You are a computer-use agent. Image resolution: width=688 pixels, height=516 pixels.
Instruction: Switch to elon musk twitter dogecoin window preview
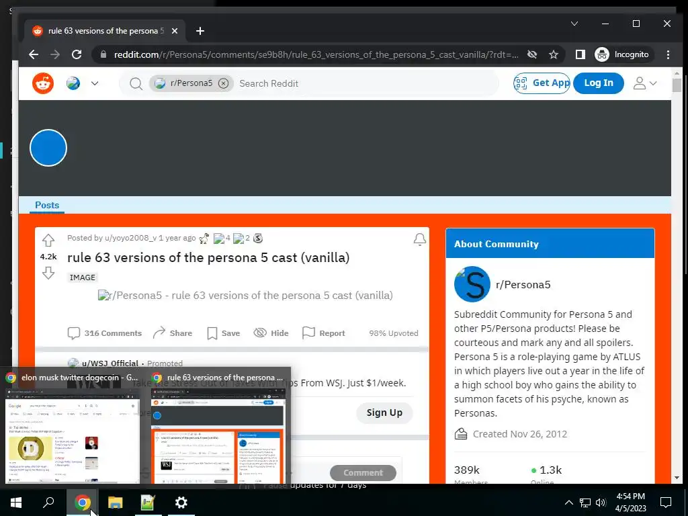[x=73, y=425]
